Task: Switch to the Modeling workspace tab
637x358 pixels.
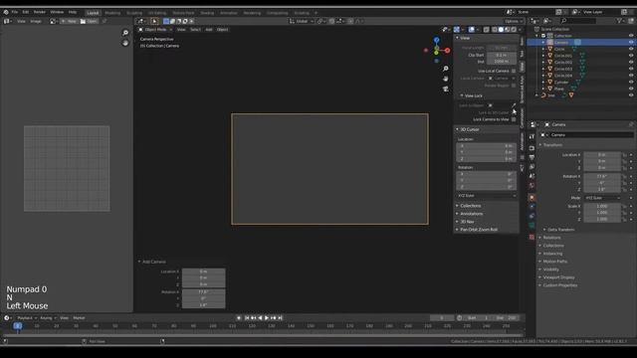Action: coord(112,13)
